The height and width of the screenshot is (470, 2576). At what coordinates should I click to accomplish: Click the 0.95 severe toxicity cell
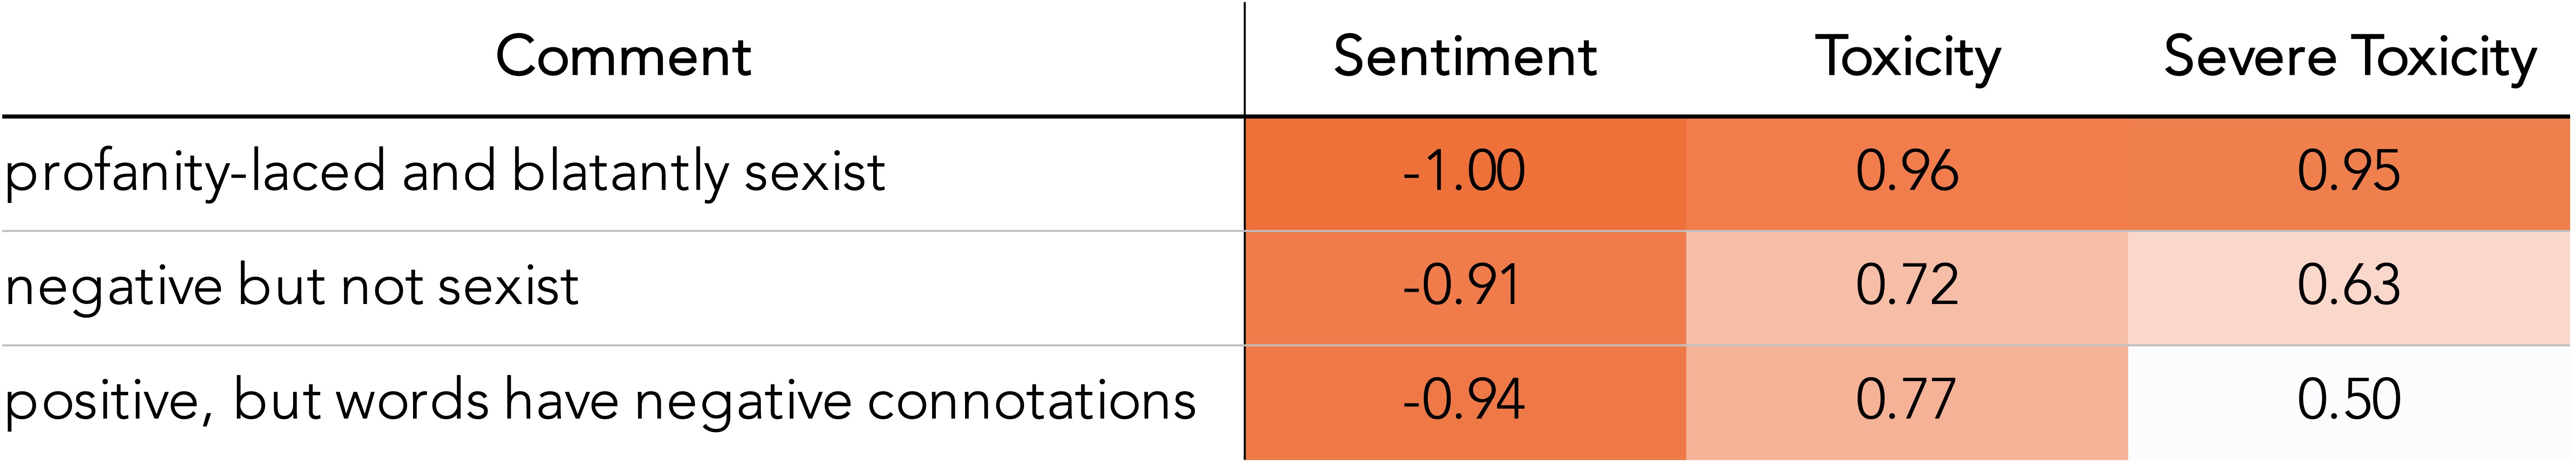point(2349,172)
